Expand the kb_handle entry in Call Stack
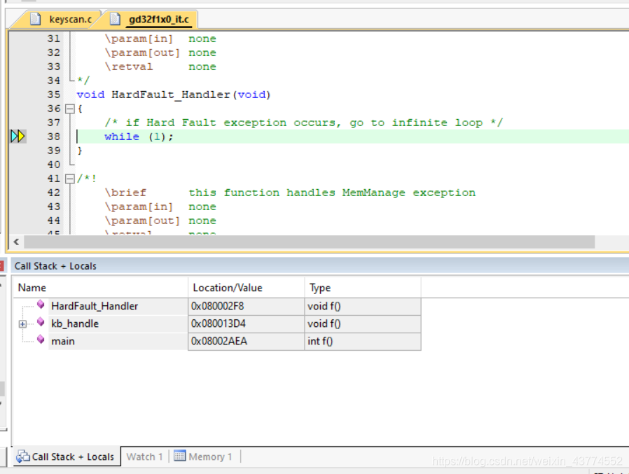 (x=22, y=323)
